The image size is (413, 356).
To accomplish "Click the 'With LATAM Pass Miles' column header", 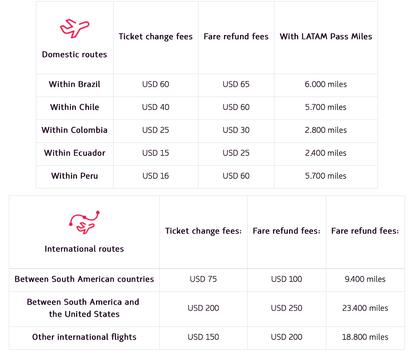I will (326, 37).
